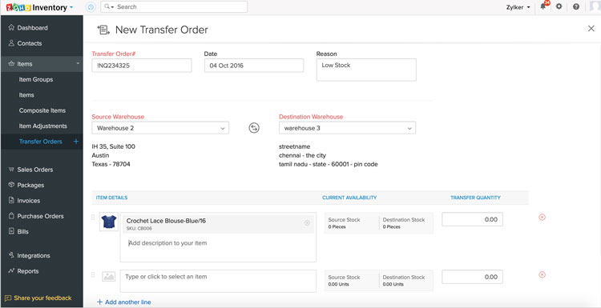Edit the Reason text box
The width and height of the screenshot is (601, 308).
(x=366, y=70)
